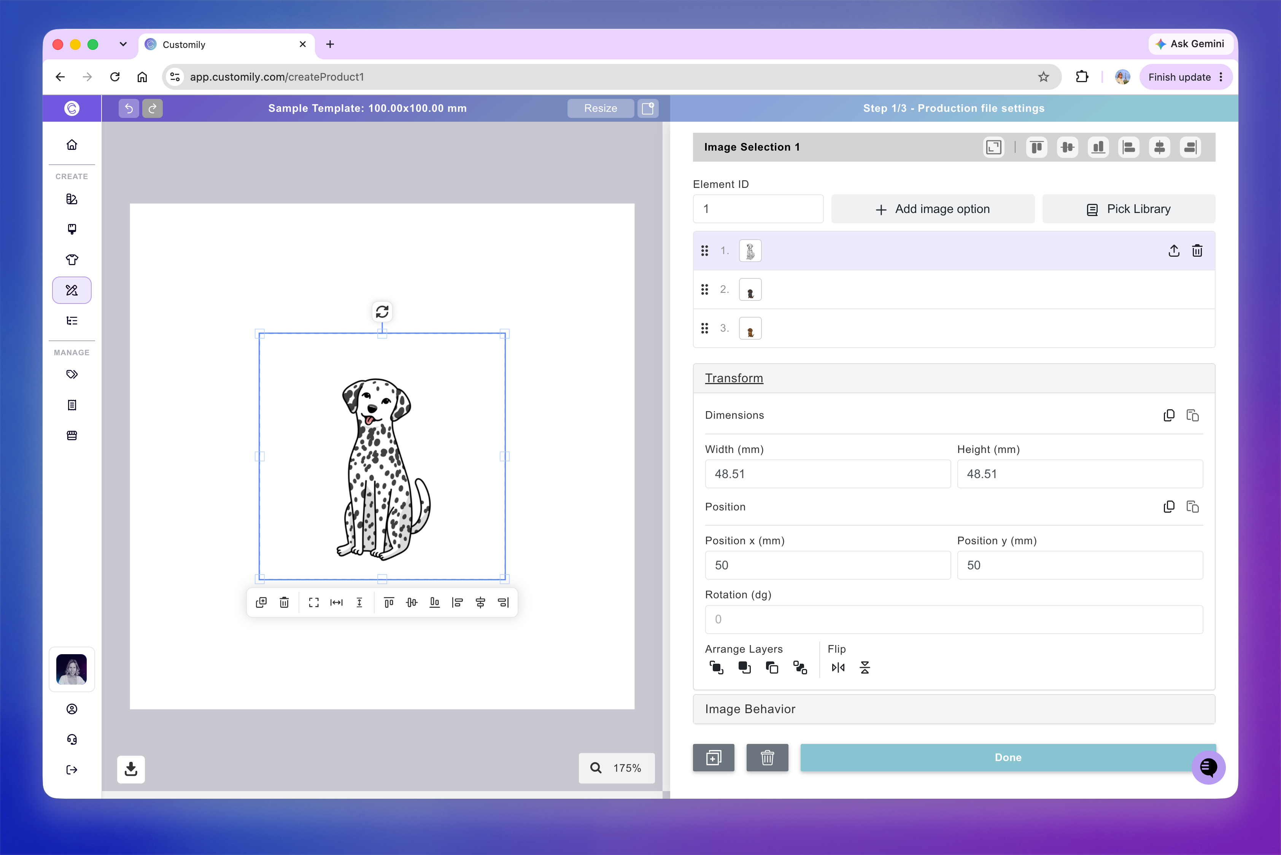1281x855 pixels.
Task: Paste Position values icon
Action: (1193, 507)
